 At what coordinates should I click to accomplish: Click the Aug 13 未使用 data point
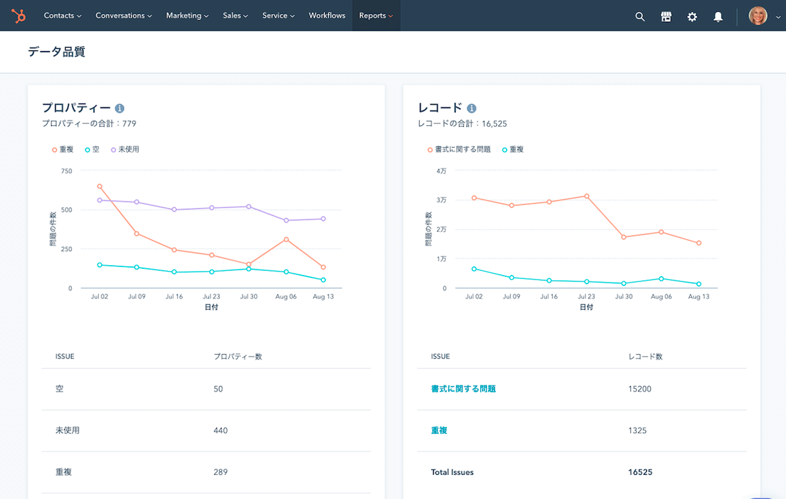[324, 219]
